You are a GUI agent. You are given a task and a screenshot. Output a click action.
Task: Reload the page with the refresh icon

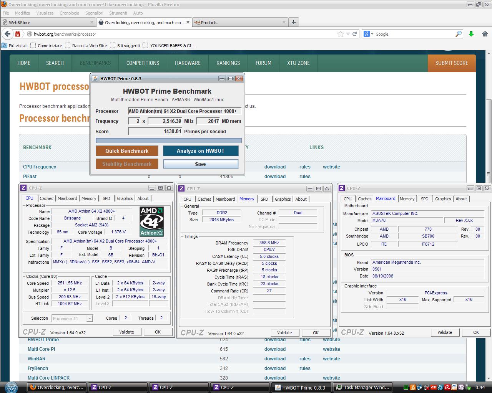click(354, 34)
